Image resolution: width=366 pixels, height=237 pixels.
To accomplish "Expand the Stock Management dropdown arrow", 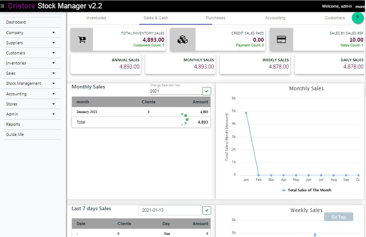I will pos(53,83).
